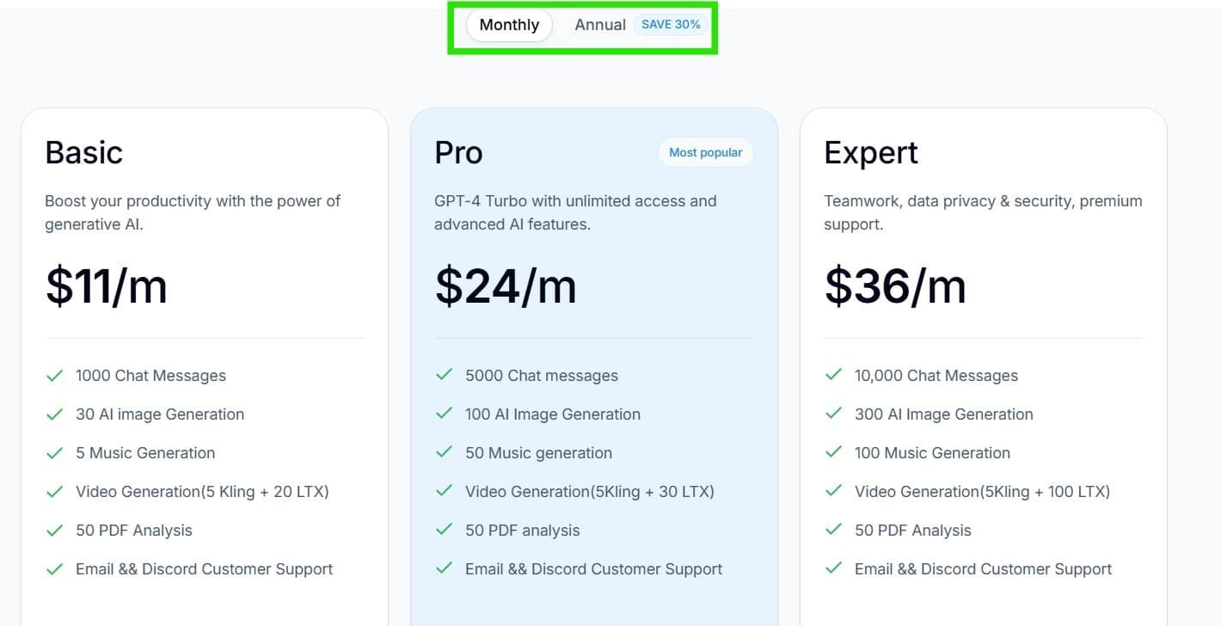Click checkmark next to 10,000 Chat Messages

[x=833, y=375]
